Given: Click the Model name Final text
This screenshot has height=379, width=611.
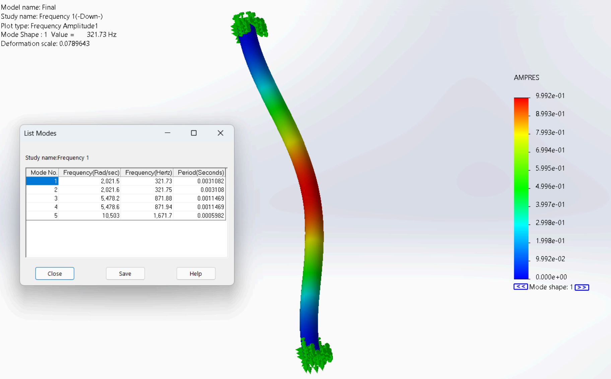Looking at the screenshot, I should pos(28,7).
